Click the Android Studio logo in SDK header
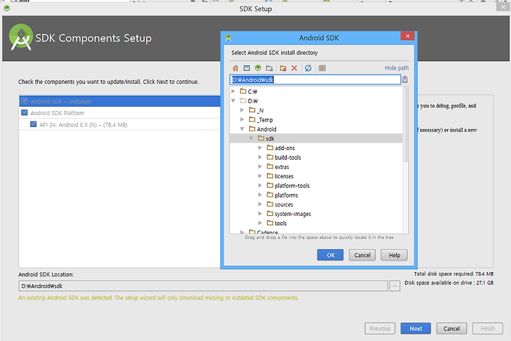This screenshot has width=511, height=341. 21,38
